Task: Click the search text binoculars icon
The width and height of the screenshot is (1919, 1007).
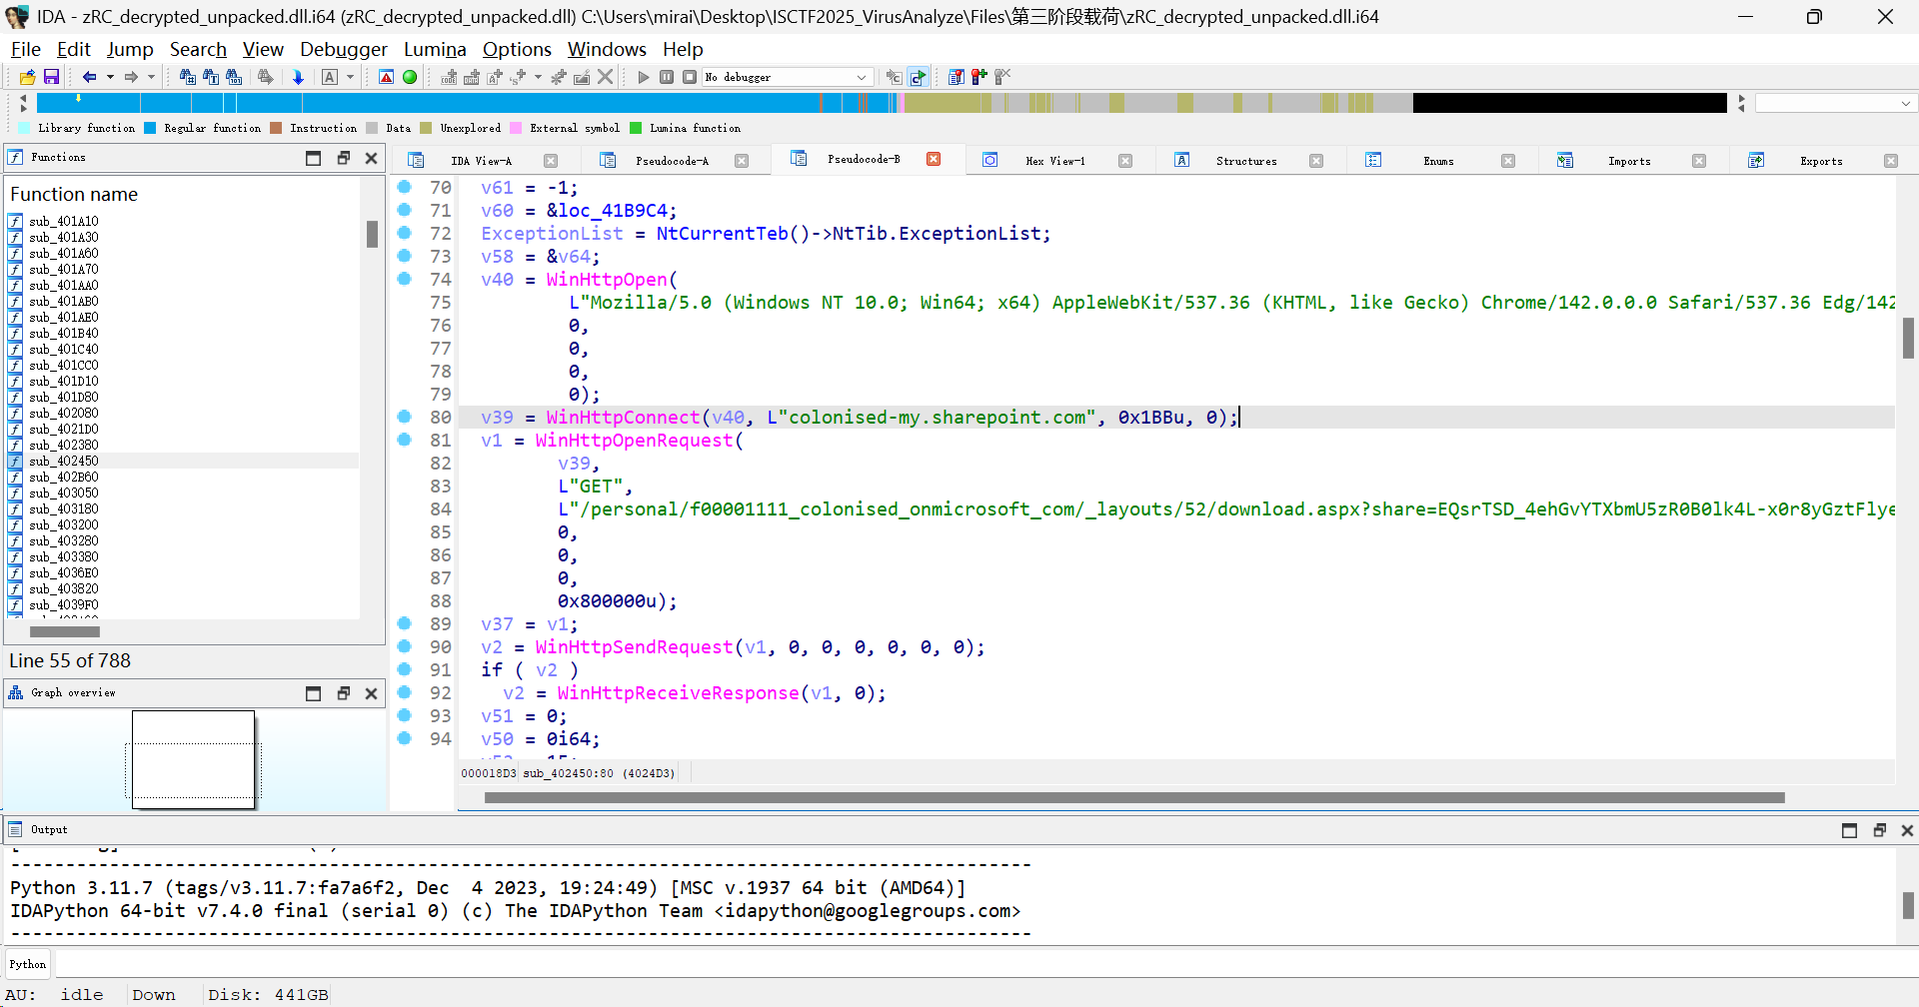Action: 211,77
